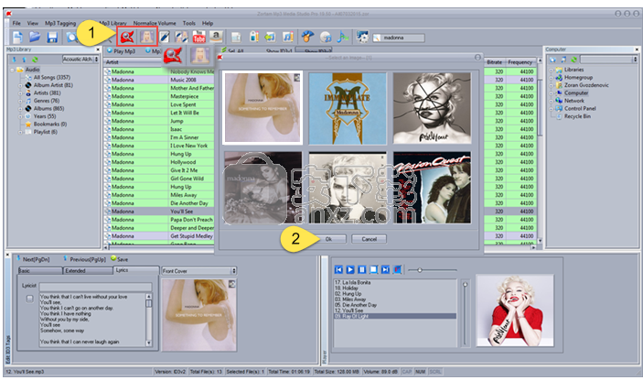The width and height of the screenshot is (643, 380).
Task: Expand the Artists (381) tree node
Action: tap(20, 93)
